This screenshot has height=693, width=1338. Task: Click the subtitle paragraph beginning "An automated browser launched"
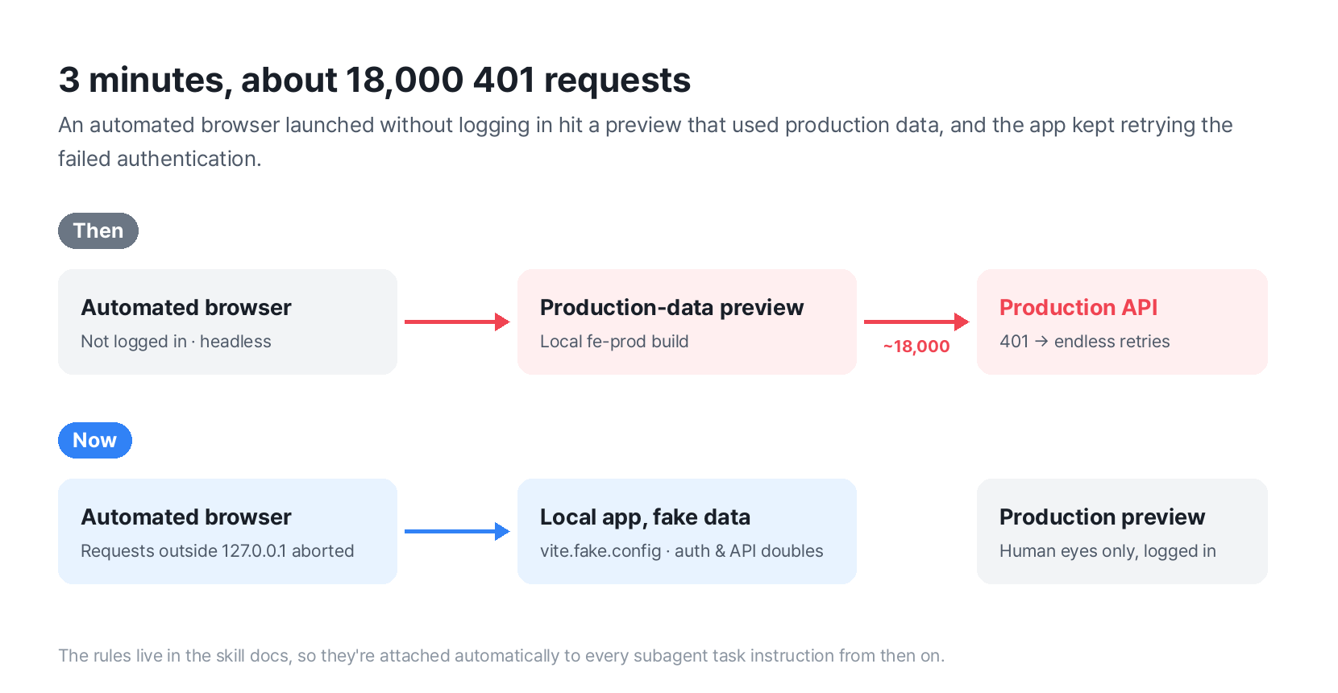(646, 142)
